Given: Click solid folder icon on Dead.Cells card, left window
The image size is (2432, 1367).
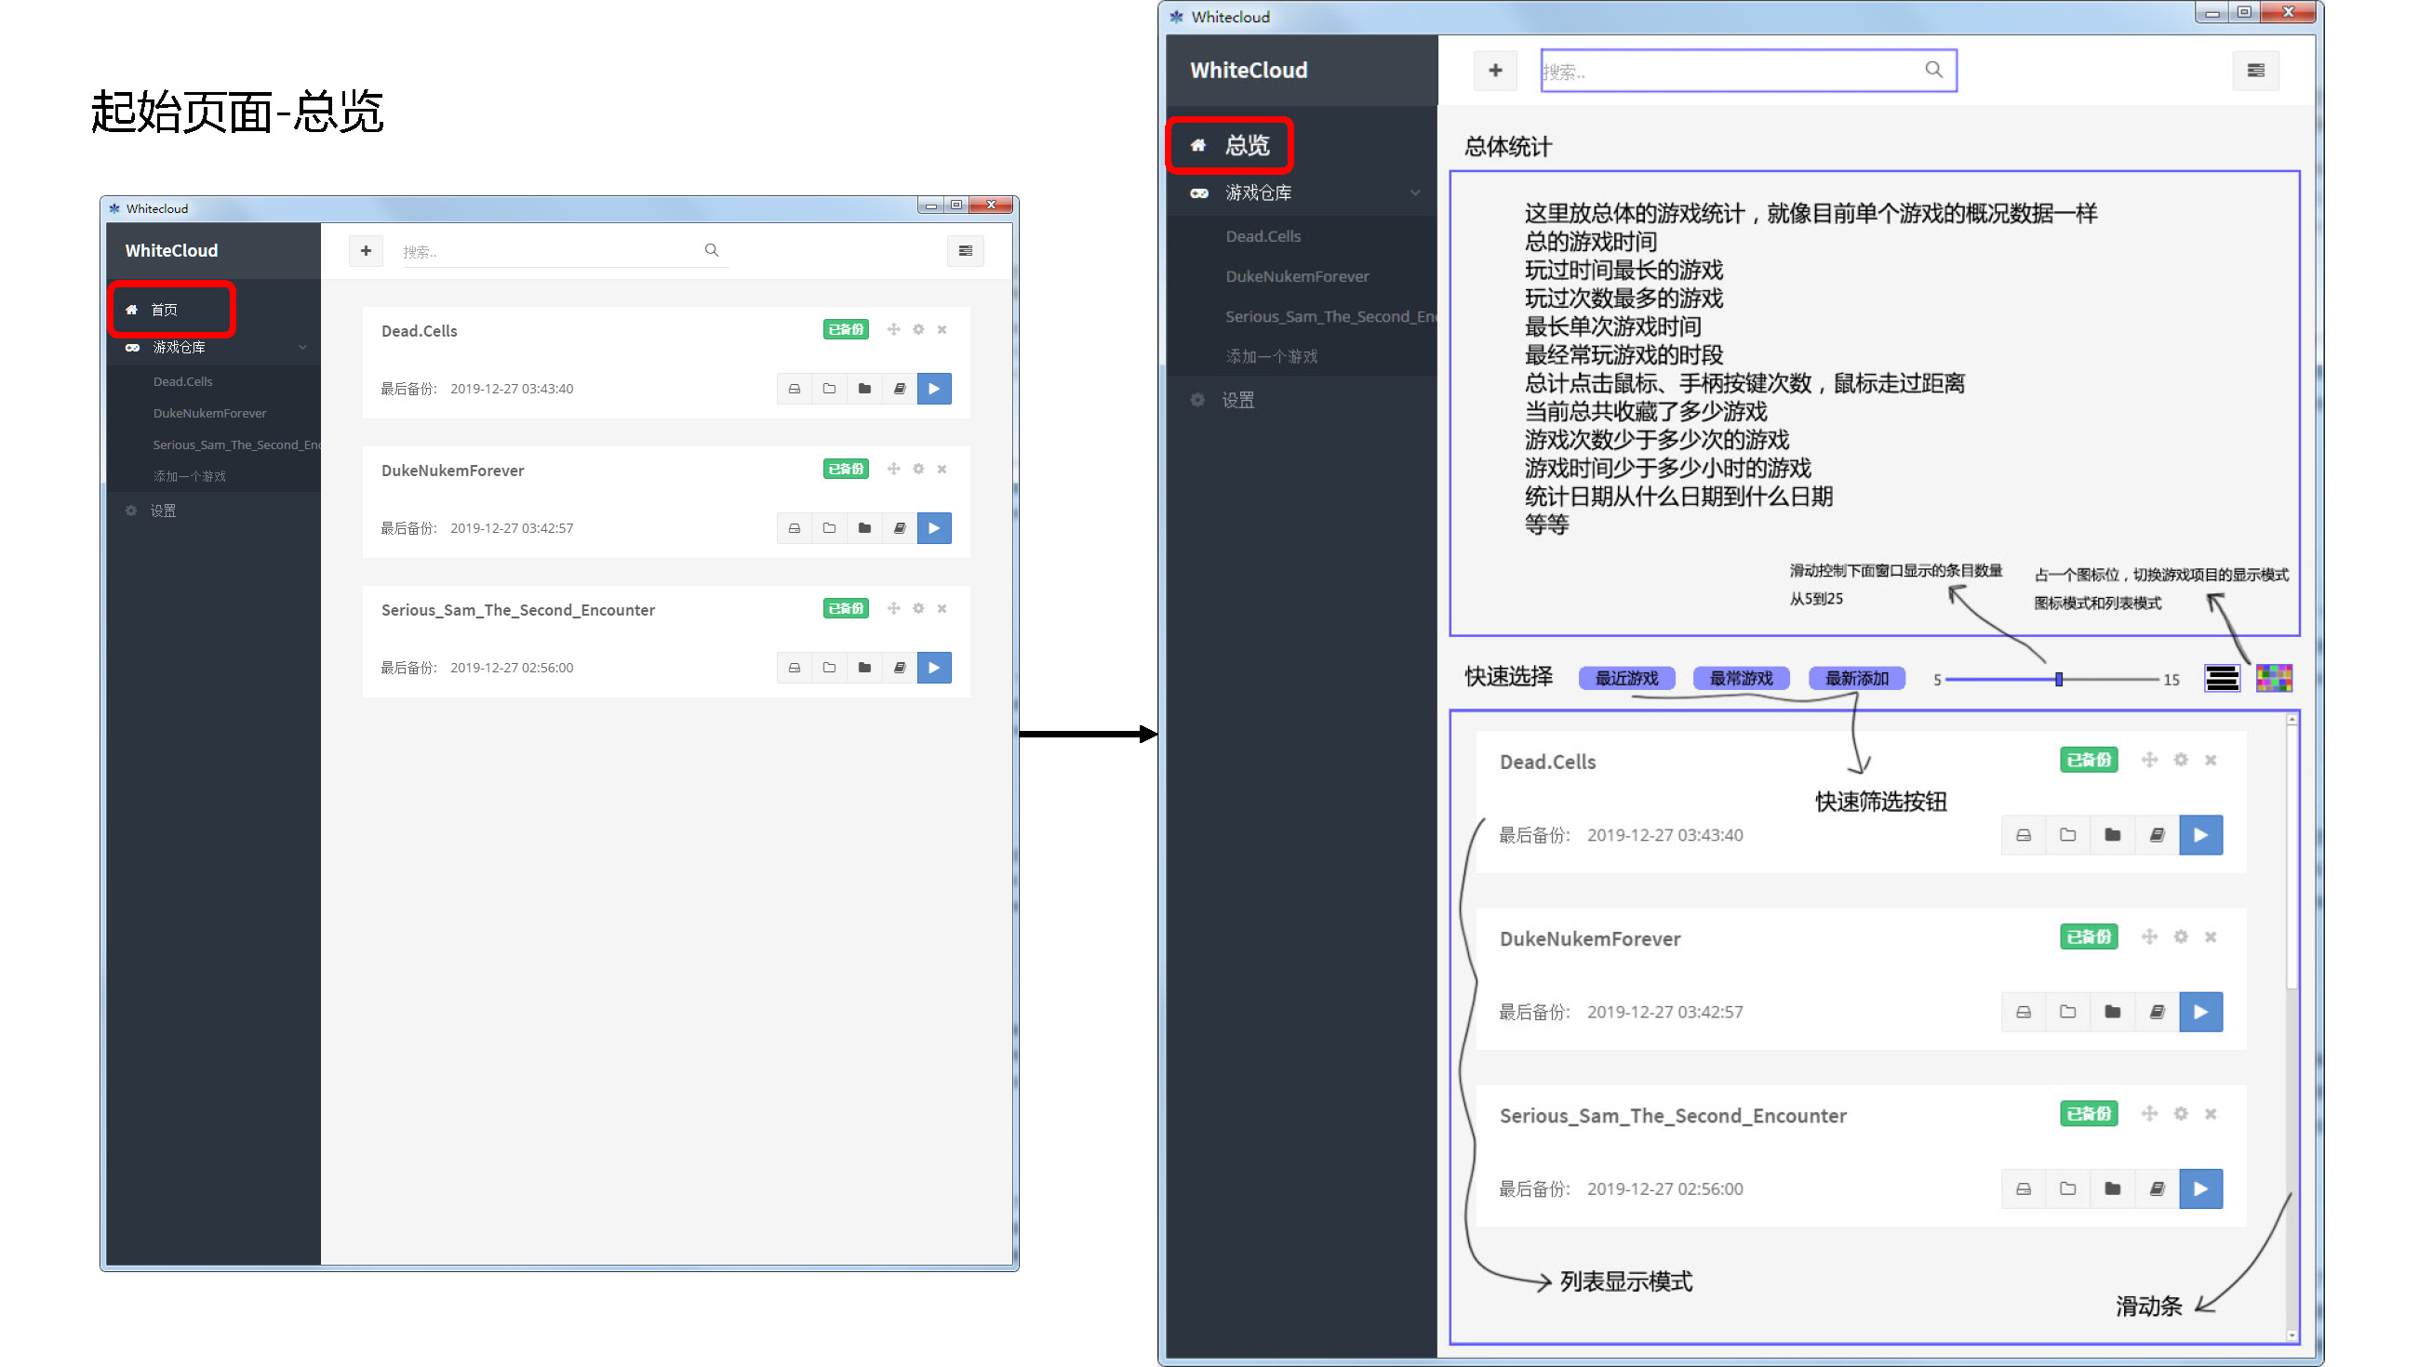Looking at the screenshot, I should coord(863,389).
